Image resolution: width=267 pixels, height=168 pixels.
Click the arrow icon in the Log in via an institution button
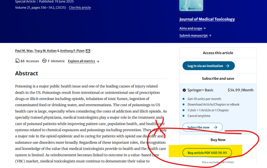click(227, 66)
